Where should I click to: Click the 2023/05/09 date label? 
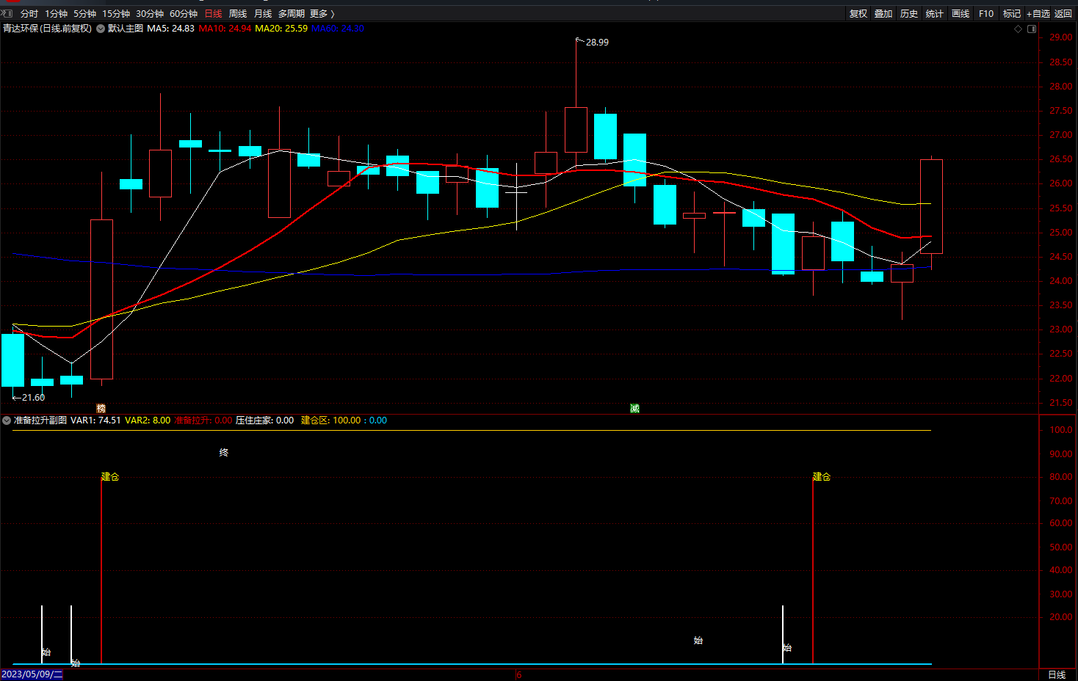32,674
